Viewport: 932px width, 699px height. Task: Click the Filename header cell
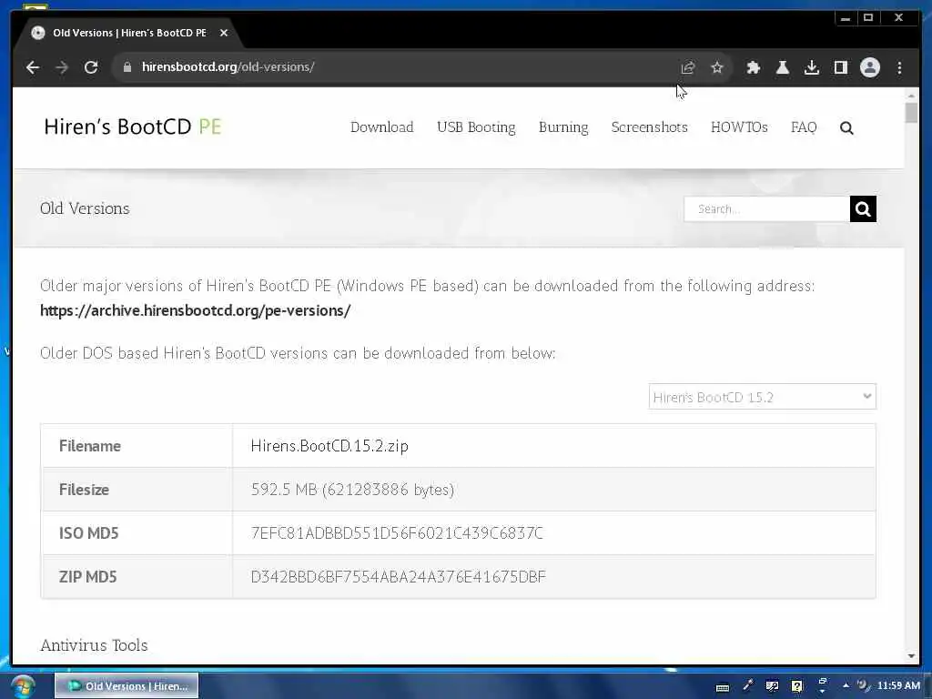pyautogui.click(x=137, y=446)
